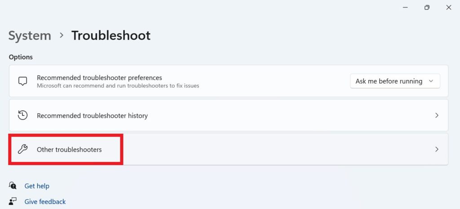
Task: Click the 'Microsoft can recommend' description text
Action: pos(118,85)
